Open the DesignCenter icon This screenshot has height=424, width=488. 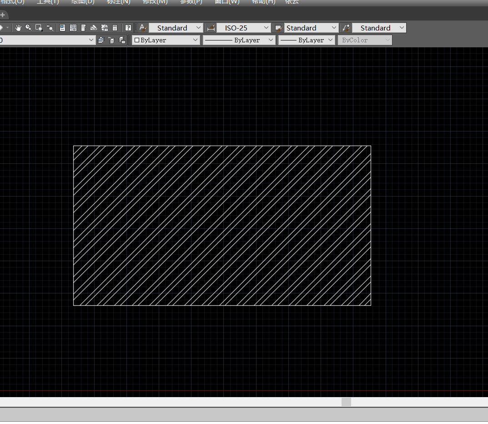pyautogui.click(x=73, y=28)
